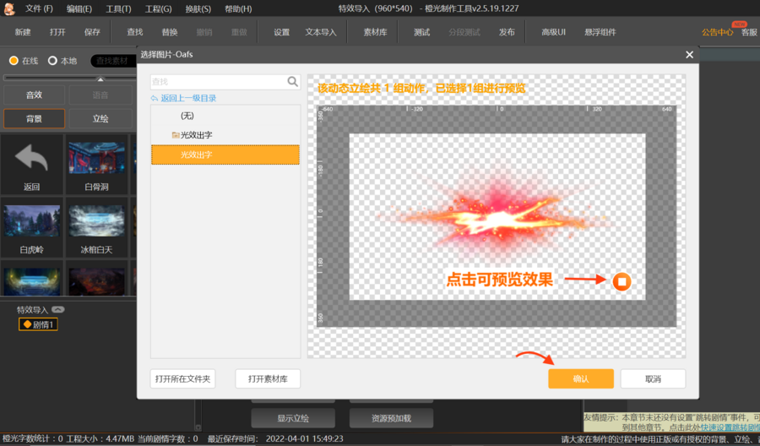Close the 选择图片 dialog with X

click(x=689, y=55)
